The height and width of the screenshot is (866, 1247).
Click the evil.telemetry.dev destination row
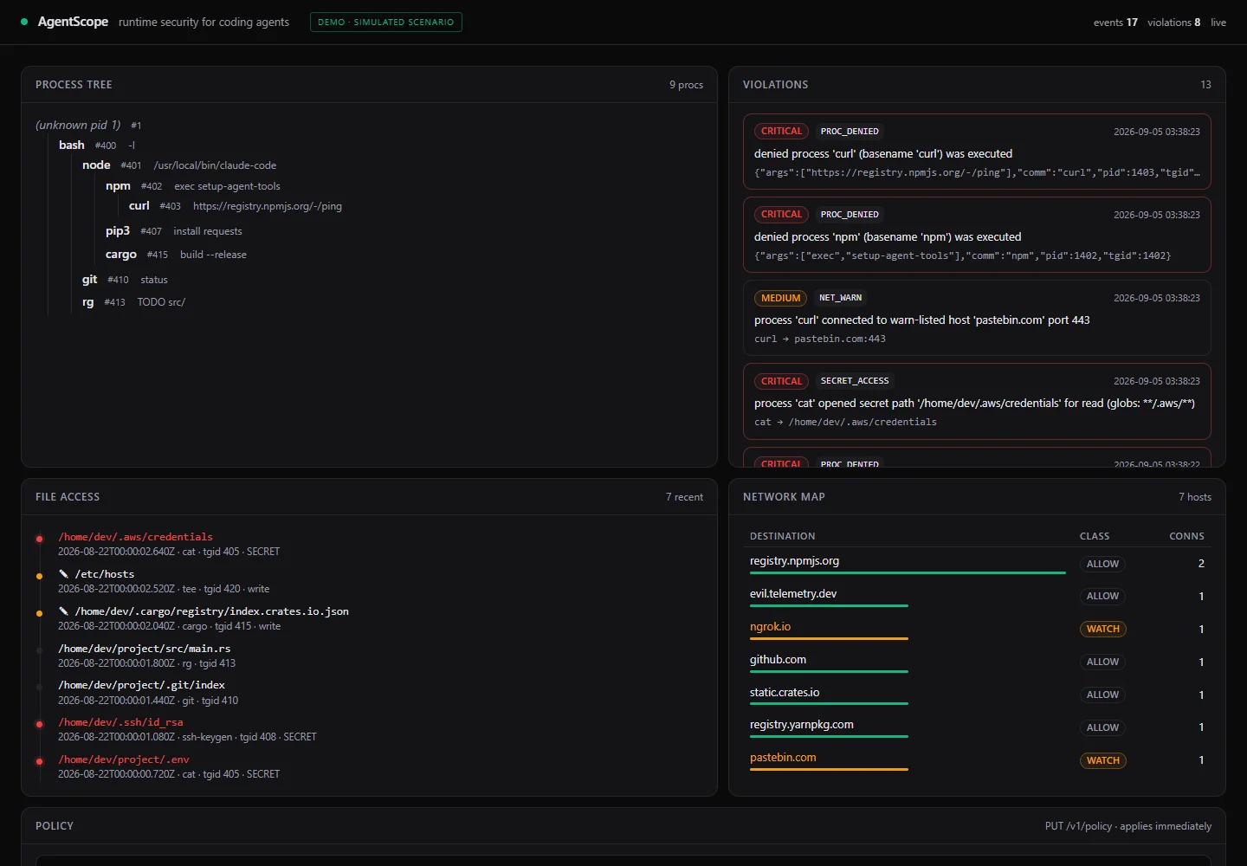(977, 596)
